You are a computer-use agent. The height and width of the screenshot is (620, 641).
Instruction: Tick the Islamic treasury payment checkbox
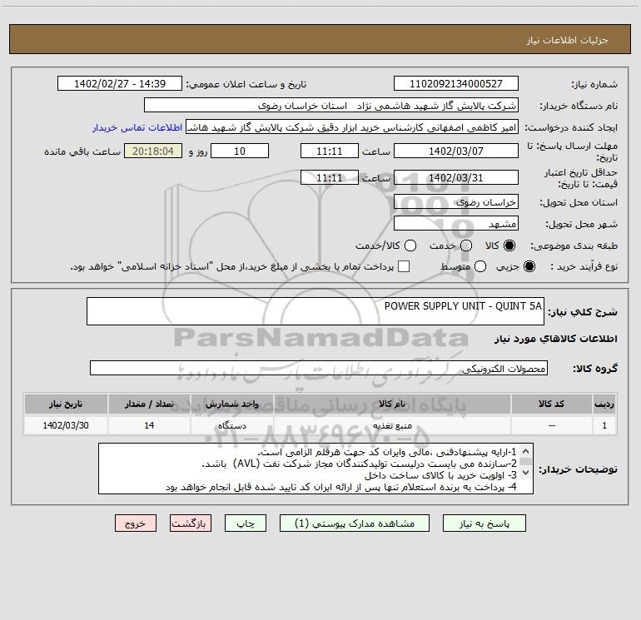404,266
